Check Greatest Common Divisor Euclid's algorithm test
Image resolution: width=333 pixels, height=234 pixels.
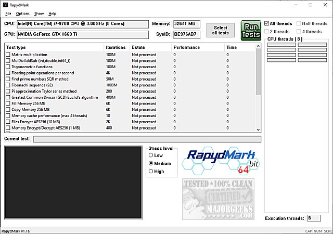8,97
